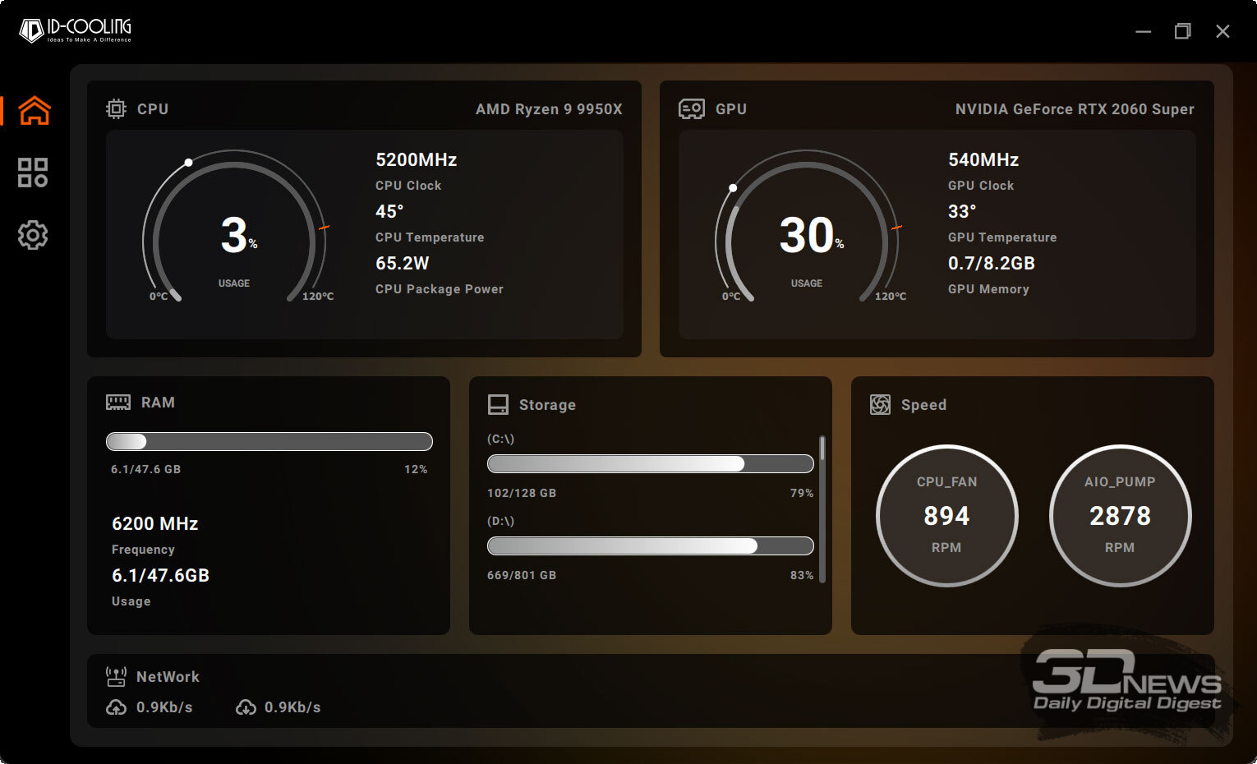1257x764 pixels.
Task: Select the AIO_PUMP speed dial
Action: [1120, 515]
